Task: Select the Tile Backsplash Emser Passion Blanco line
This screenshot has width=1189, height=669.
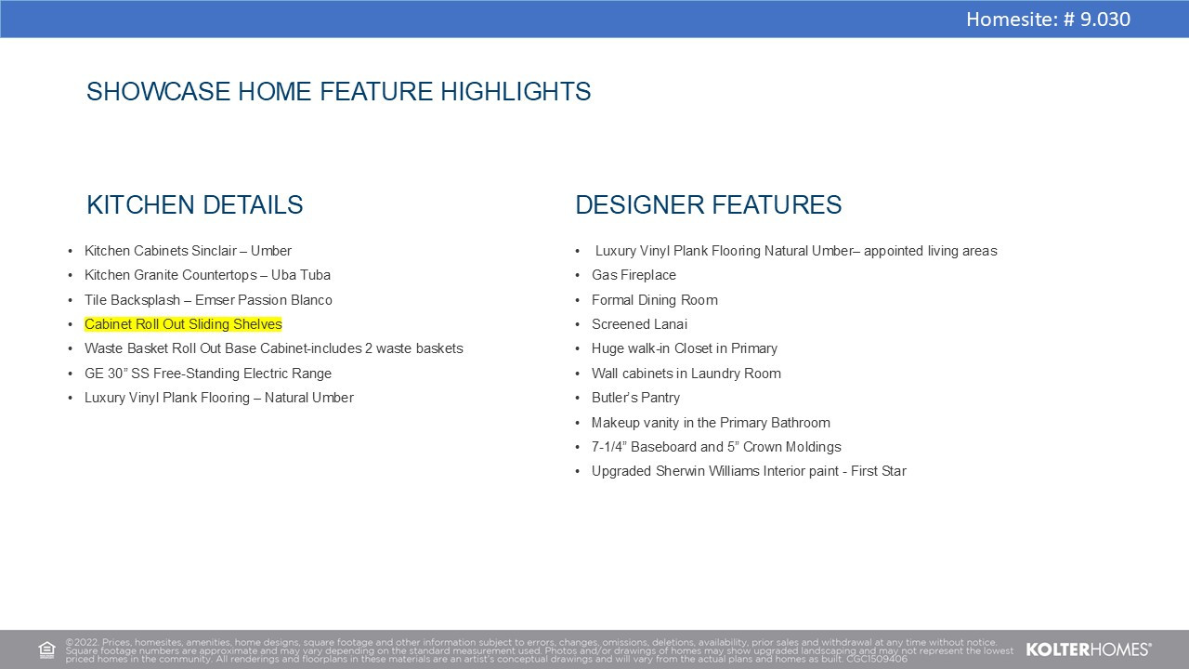Action: pos(208,300)
